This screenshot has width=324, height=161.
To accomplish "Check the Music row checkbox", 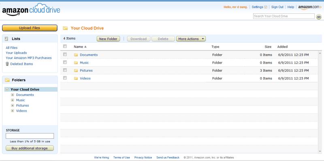I will [65, 62].
